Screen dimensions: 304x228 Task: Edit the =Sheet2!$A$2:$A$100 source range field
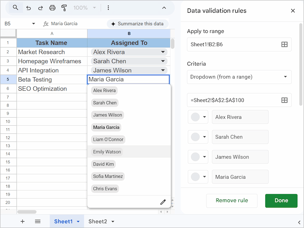click(x=239, y=100)
